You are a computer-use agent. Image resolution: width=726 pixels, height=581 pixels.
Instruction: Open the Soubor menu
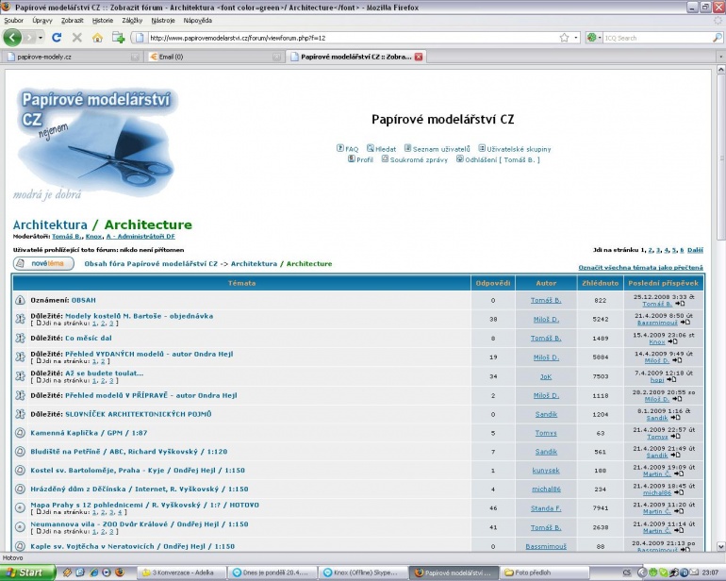click(13, 21)
